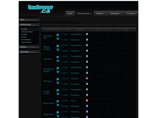This screenshot has height=118, width=157.
Task: Click the category icon beside the 1:28.26 time
Action: pyautogui.click(x=58, y=50)
